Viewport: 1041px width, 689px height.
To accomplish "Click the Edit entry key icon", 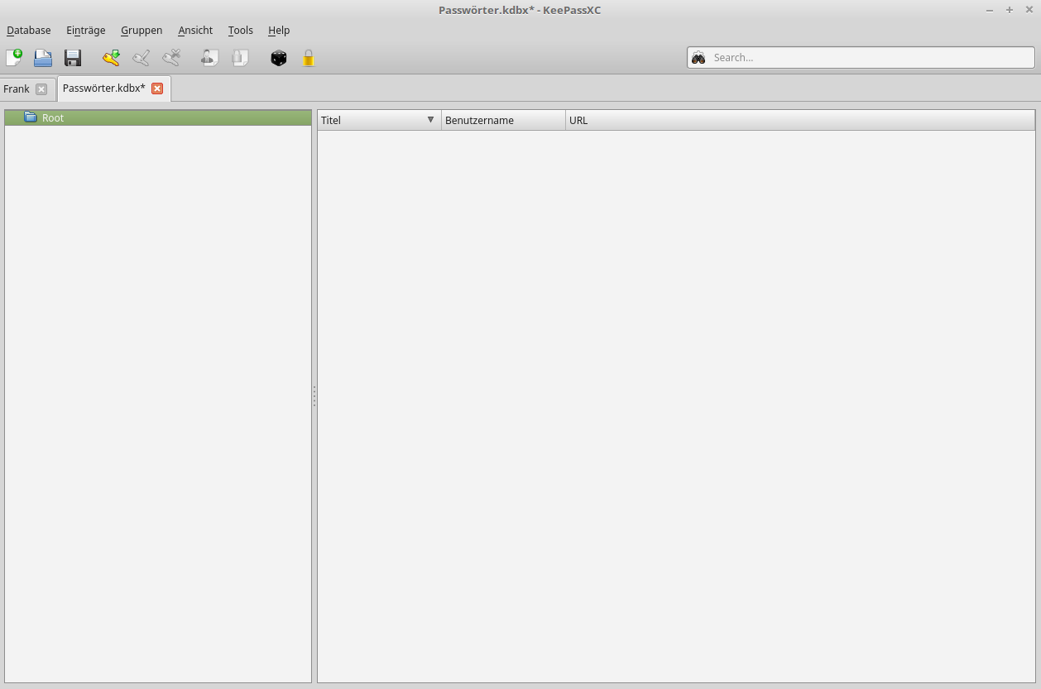I will [x=142, y=58].
